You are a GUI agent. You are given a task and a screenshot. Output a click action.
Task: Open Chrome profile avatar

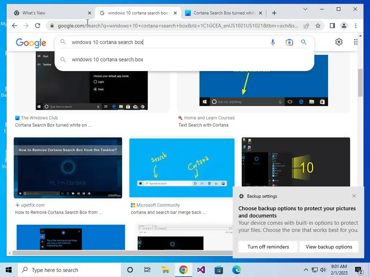344,26
